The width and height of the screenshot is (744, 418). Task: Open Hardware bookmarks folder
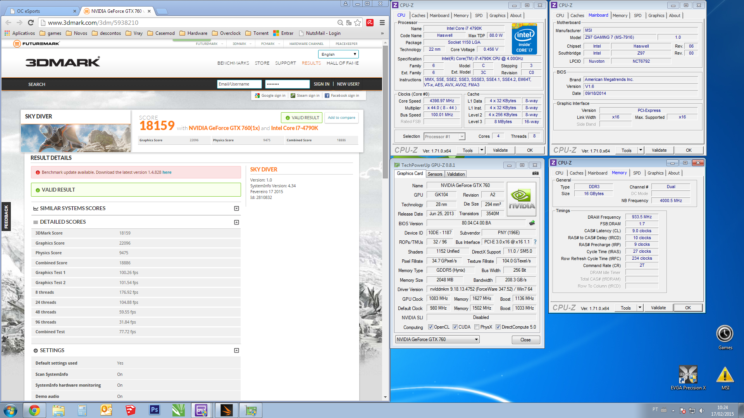[193, 33]
